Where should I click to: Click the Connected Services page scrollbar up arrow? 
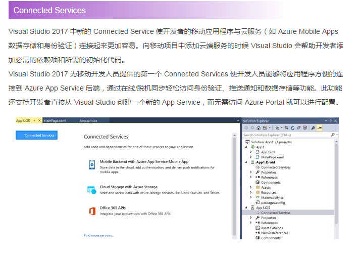234,135
